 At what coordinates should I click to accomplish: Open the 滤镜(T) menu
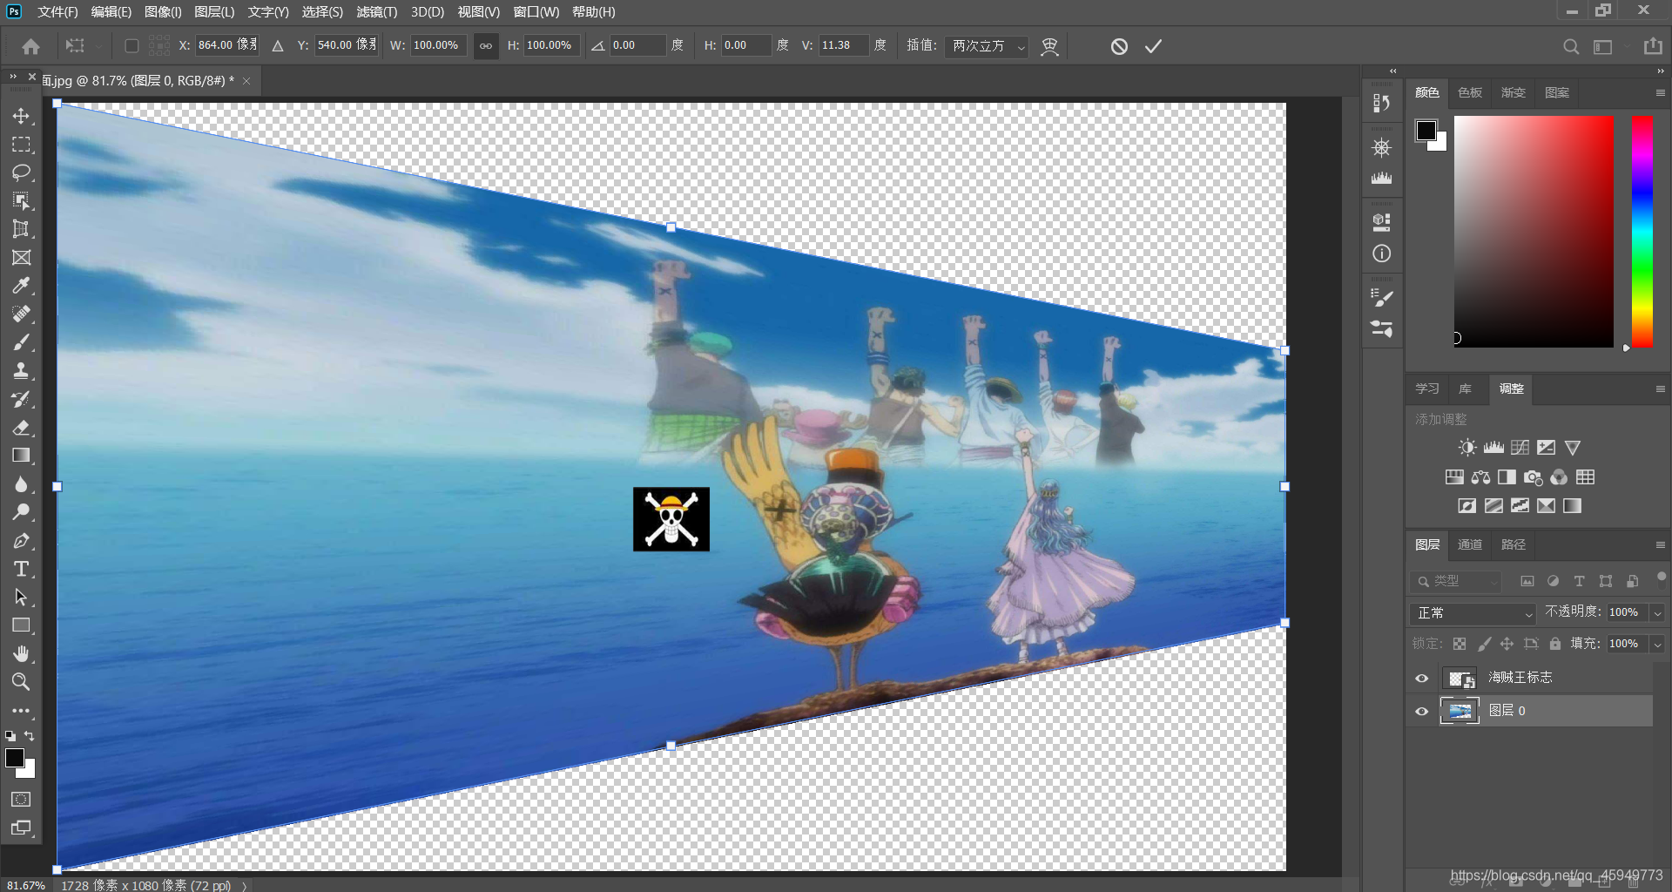pyautogui.click(x=376, y=12)
